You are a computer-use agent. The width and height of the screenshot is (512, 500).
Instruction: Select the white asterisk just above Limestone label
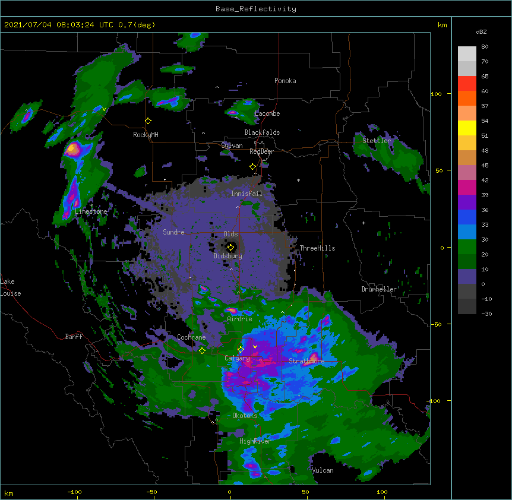tap(91, 205)
